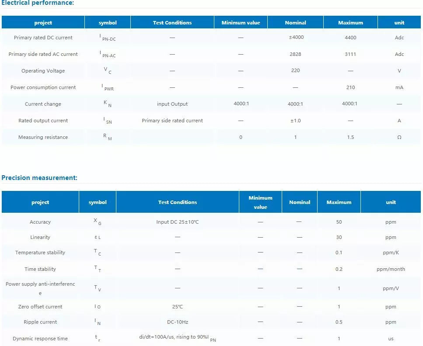
Task: Click the "Measuring resistance" row label
Action: (43, 137)
